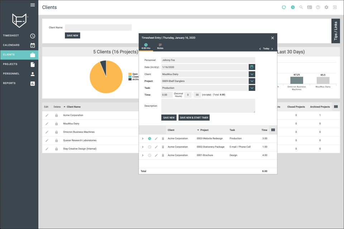
Task: Start timer for 0003-Website Redesign entry
Action: (149, 138)
